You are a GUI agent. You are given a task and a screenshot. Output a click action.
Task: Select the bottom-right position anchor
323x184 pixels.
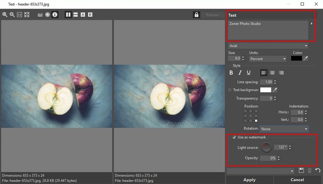tap(256, 120)
